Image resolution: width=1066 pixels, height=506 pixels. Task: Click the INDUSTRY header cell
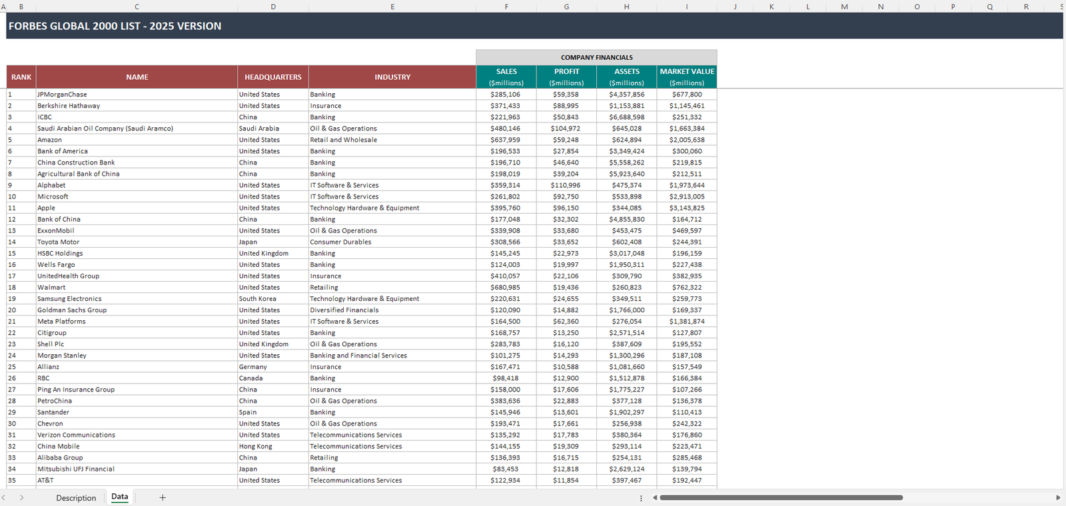(x=392, y=77)
